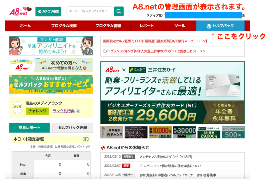Select the SMBC 合計報酬29,600円 thumbnail
The image size is (269, 179).
209,132
